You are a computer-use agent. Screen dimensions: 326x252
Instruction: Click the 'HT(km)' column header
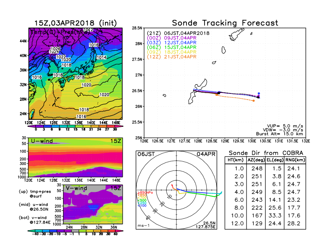coord(235,160)
